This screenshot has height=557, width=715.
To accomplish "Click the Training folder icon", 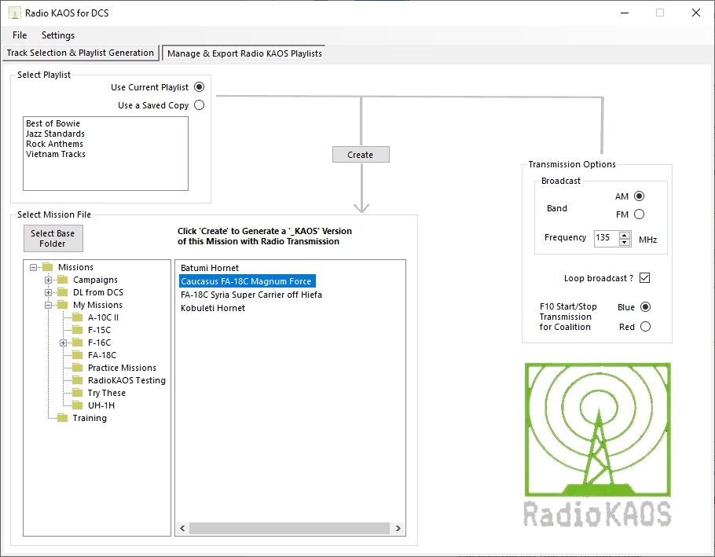I will coord(62,418).
